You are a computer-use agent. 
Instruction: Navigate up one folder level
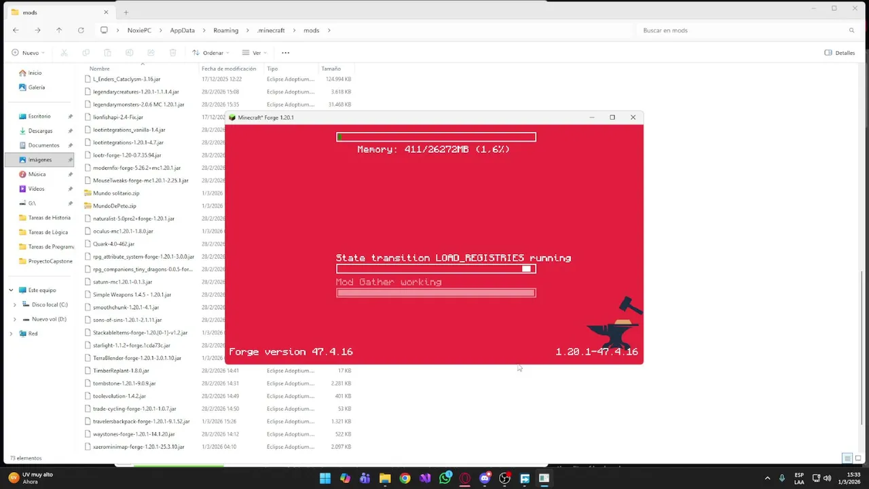tap(59, 31)
